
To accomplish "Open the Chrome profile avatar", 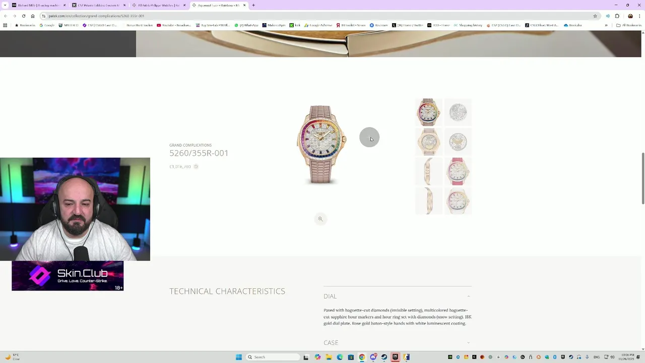I will [630, 16].
